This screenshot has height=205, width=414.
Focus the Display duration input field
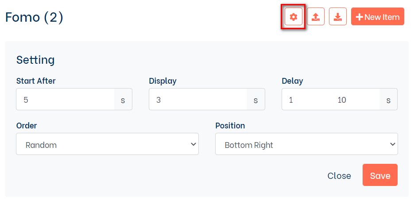(198, 100)
